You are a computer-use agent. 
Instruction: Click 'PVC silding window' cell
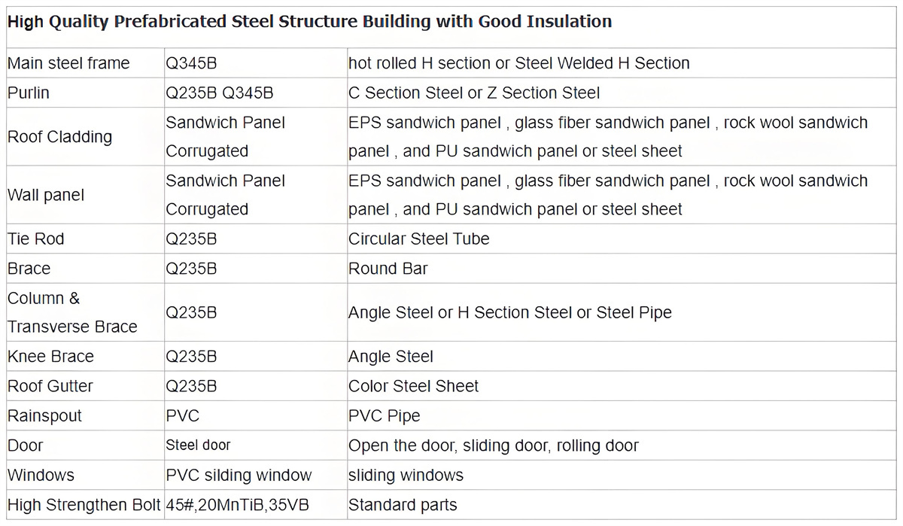(x=256, y=475)
